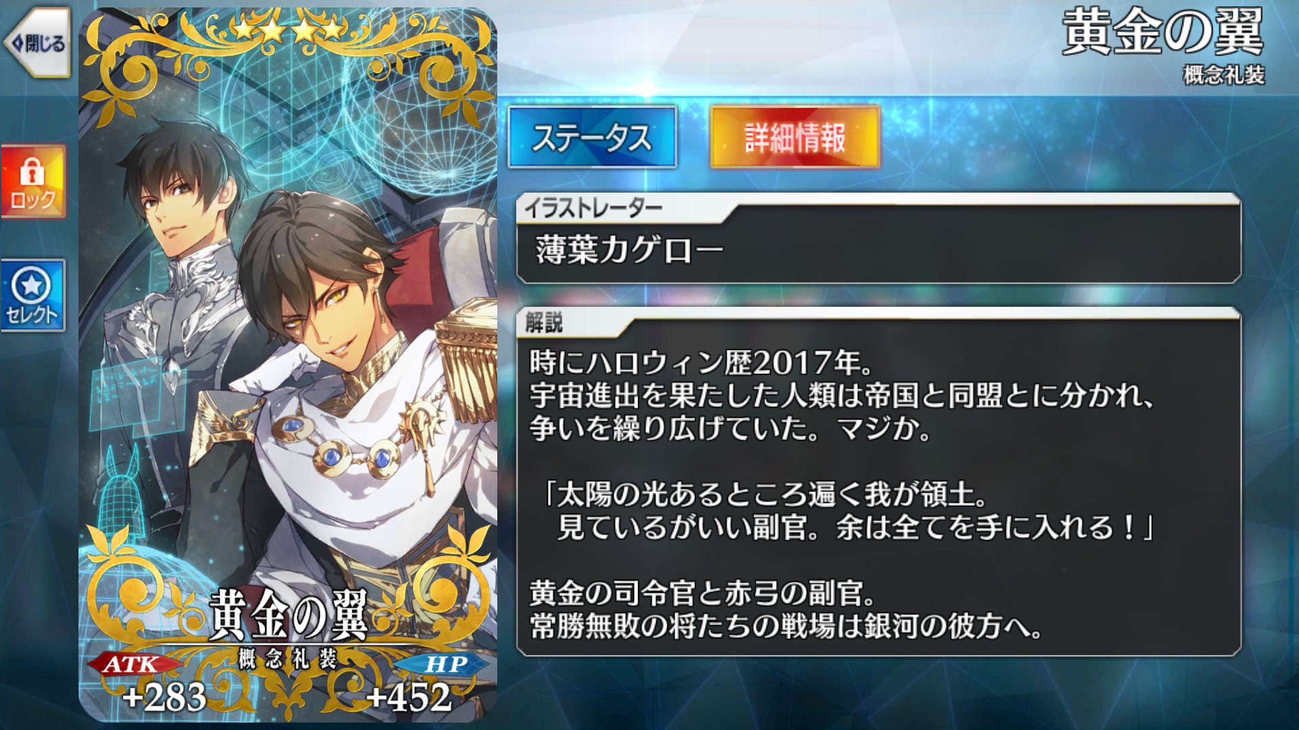Toggle the red ロック lock button
Image resolution: width=1299 pixels, height=730 pixels.
33,181
